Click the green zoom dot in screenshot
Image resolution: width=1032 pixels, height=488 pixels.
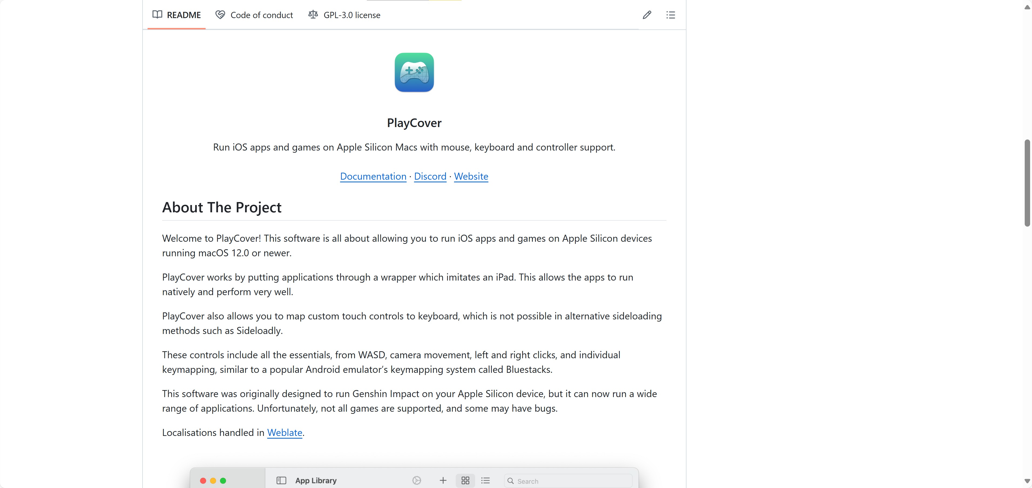click(223, 481)
